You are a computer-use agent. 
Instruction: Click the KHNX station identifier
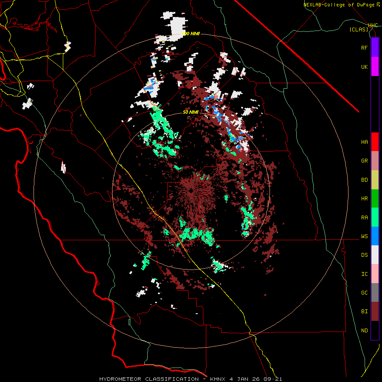coord(218,379)
